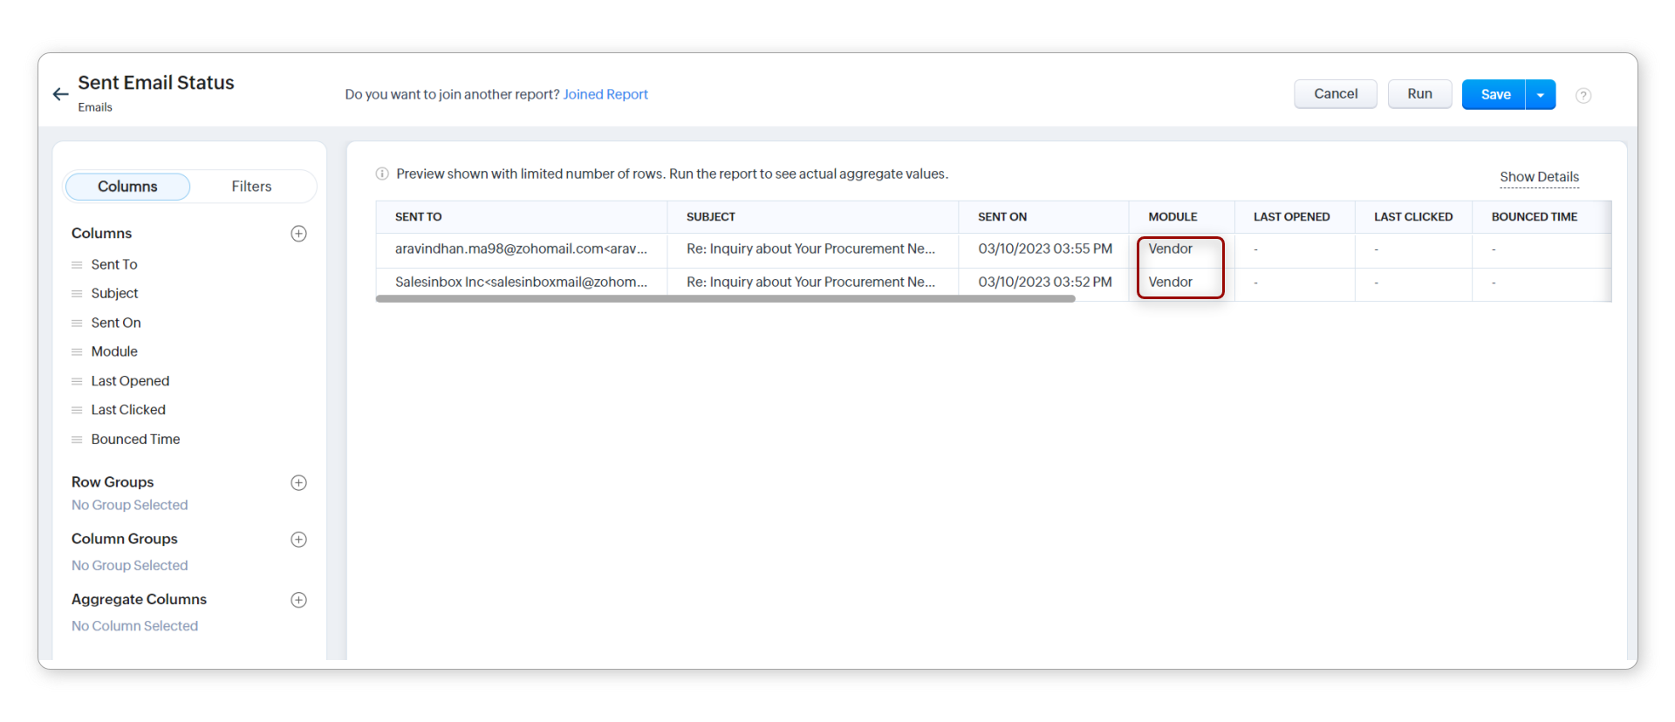Click the horizontal scrollbar under the table
This screenshot has width=1675, height=722.
point(725,299)
